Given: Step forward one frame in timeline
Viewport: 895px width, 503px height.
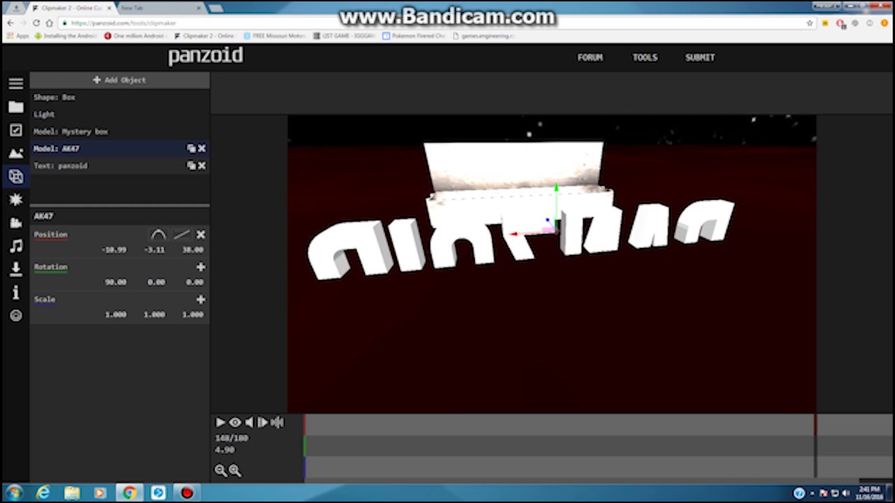Looking at the screenshot, I should (263, 422).
